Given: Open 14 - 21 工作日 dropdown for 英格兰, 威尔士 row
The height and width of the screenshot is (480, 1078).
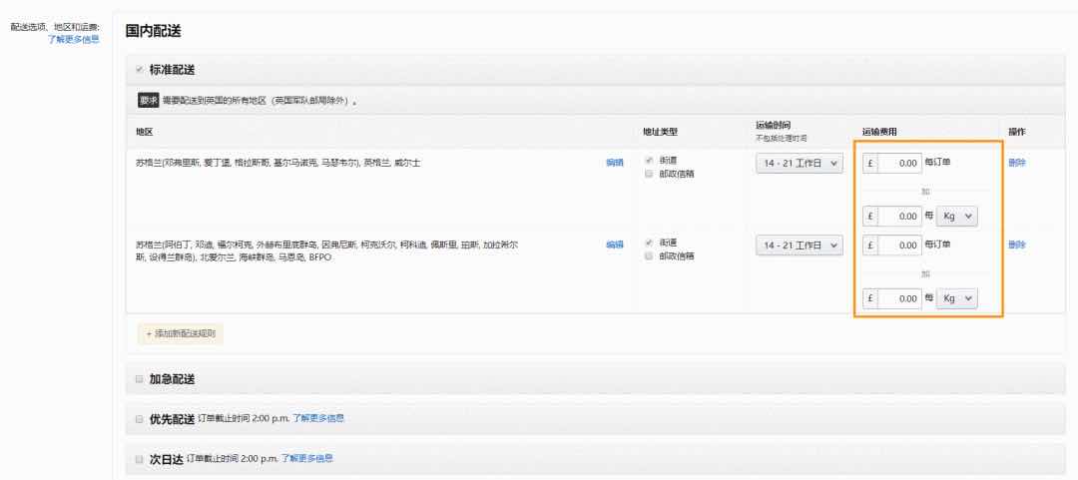Looking at the screenshot, I should 799,164.
